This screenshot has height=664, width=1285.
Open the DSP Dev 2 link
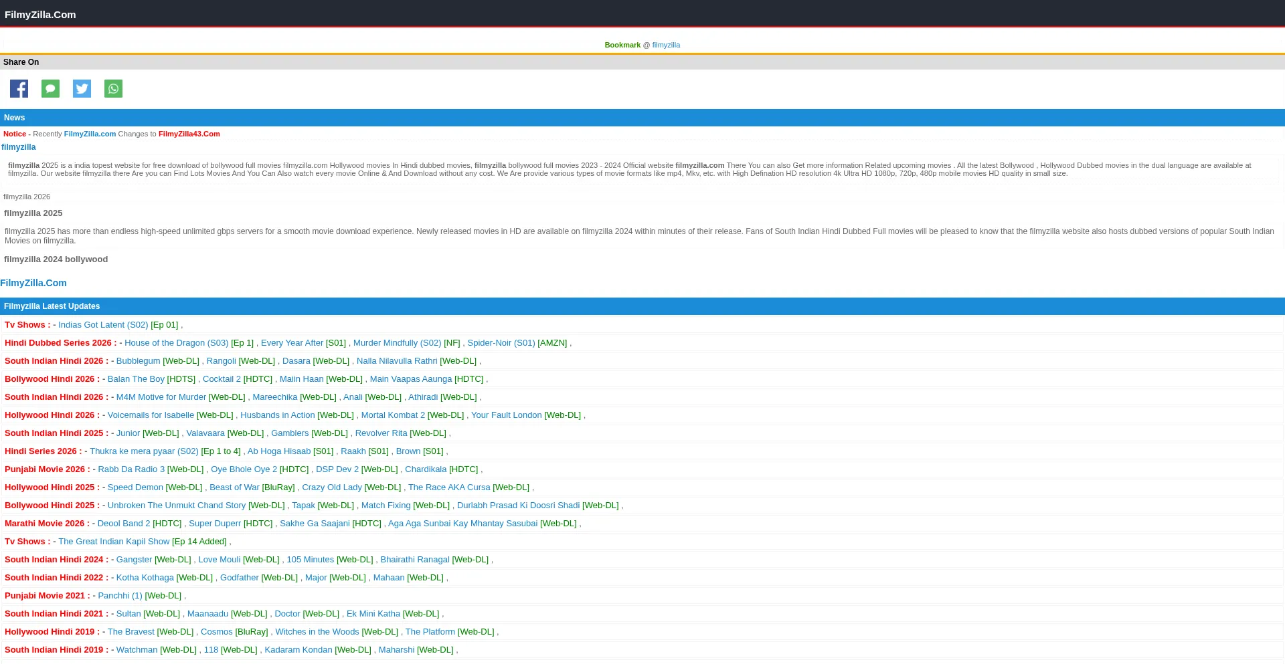(x=337, y=469)
